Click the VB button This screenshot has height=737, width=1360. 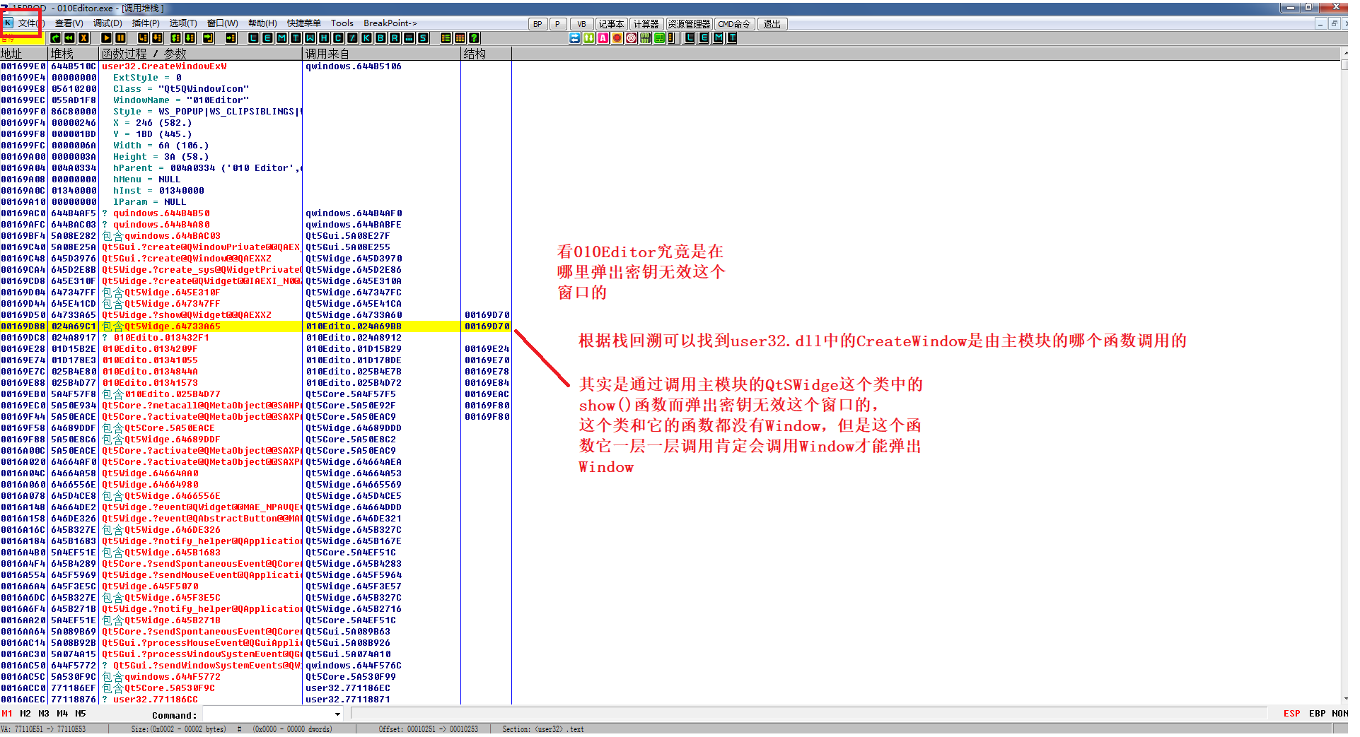[x=581, y=24]
